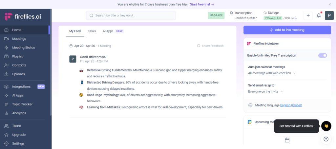
Task: Click English (Global) language link
Action: coord(291,105)
